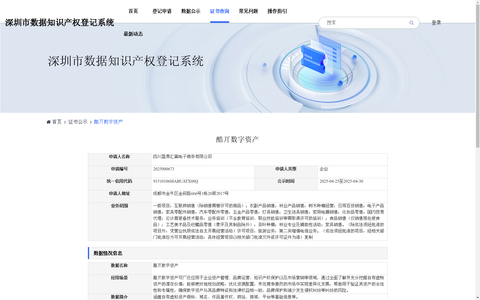Click the 申请人地址 label cell
The image size is (480, 300).
click(x=119, y=196)
